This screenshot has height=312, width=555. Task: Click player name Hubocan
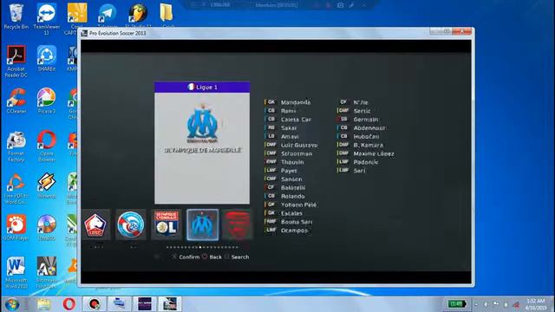tap(366, 136)
